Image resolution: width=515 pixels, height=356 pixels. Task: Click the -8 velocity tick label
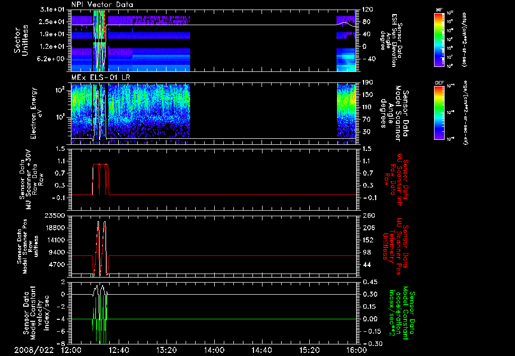pyautogui.click(x=61, y=344)
